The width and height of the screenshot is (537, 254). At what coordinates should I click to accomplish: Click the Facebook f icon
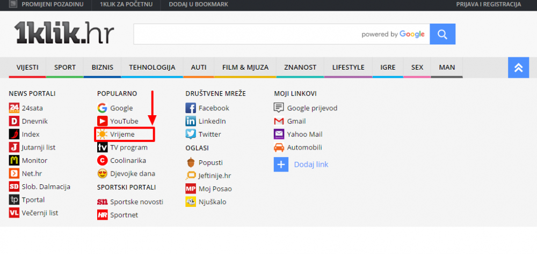[191, 108]
